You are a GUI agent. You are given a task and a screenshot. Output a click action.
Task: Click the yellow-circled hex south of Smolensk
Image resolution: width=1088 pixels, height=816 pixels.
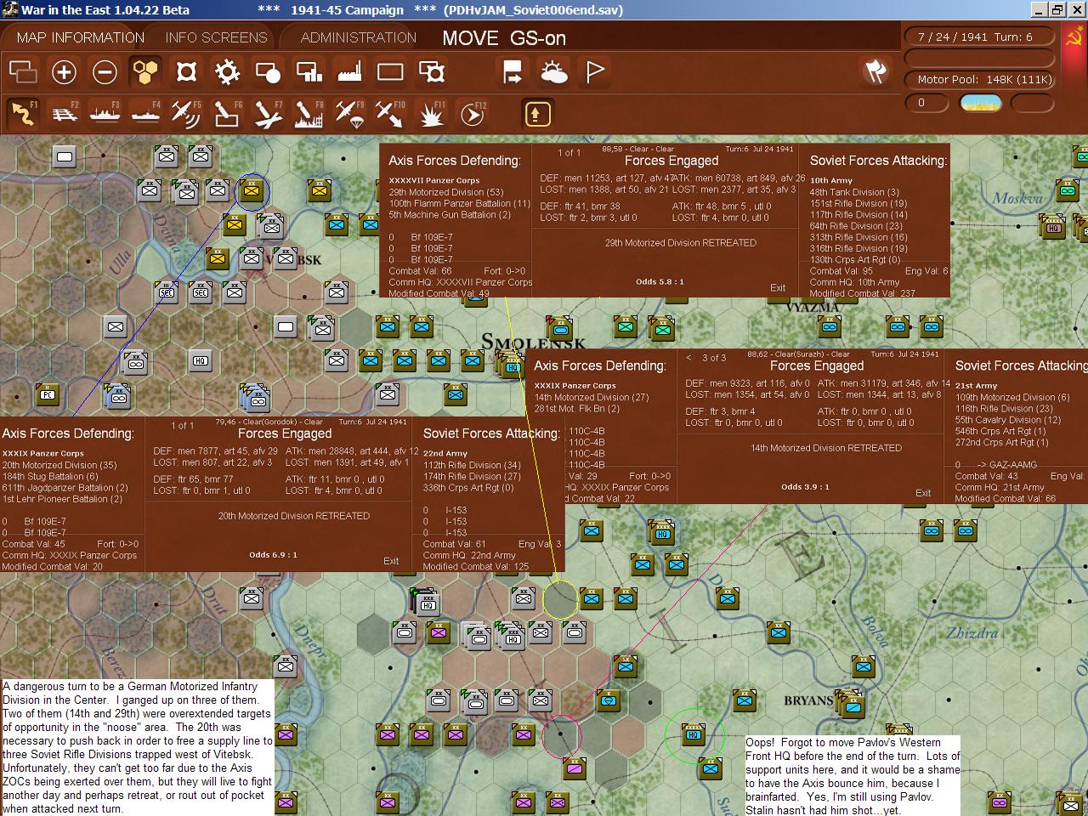pos(560,598)
